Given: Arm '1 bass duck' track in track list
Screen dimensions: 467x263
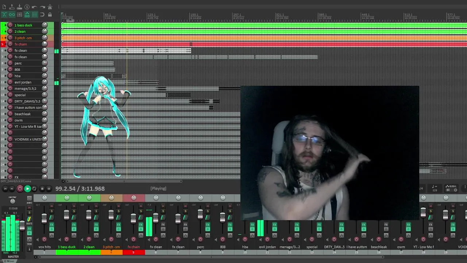Looking at the screenshot, I should tap(10, 25).
